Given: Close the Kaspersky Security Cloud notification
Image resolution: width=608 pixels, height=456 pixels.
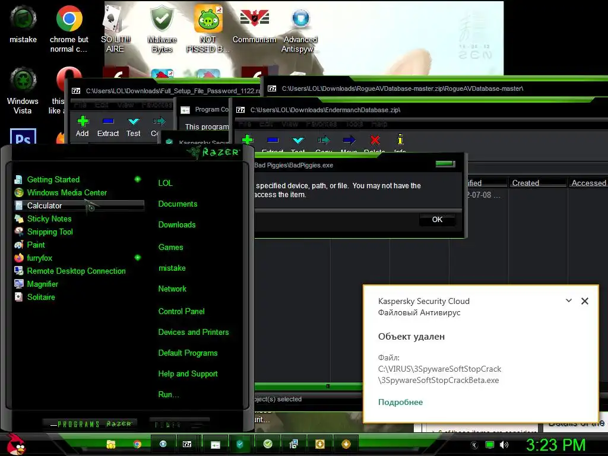Looking at the screenshot, I should click(x=585, y=301).
